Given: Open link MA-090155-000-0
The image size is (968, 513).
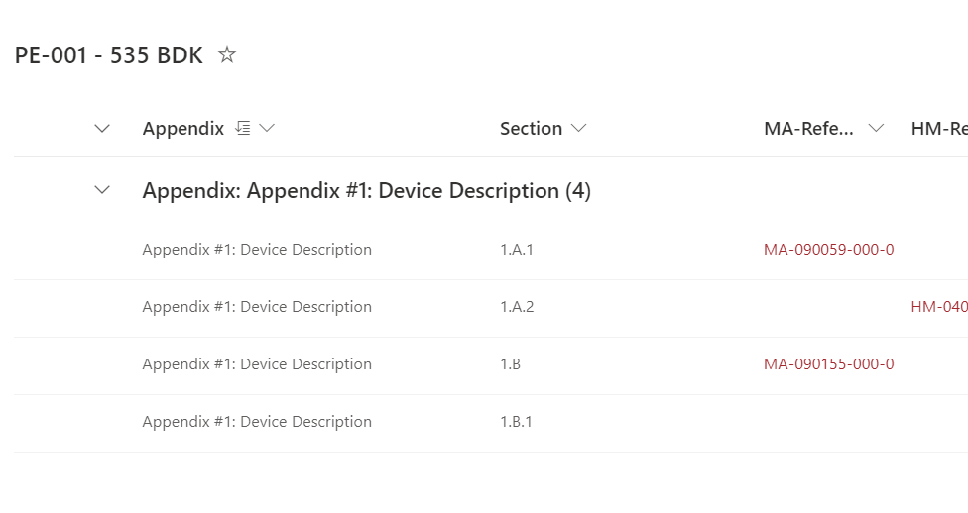Looking at the screenshot, I should point(828,364).
